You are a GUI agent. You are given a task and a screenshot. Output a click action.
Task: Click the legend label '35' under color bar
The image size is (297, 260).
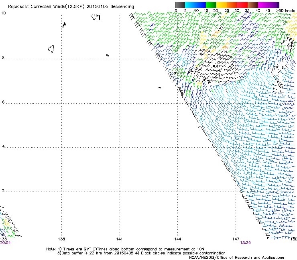click(x=247, y=11)
